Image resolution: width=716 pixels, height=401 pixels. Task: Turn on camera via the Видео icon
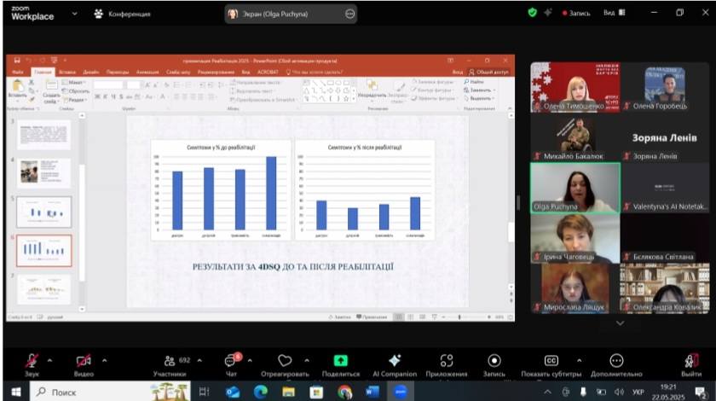click(x=84, y=360)
